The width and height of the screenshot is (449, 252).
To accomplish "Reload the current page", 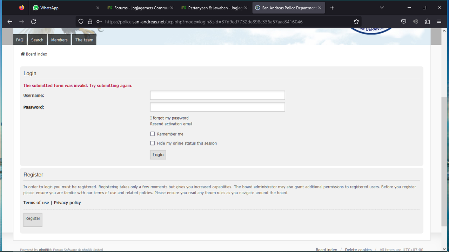I will [x=34, y=22].
